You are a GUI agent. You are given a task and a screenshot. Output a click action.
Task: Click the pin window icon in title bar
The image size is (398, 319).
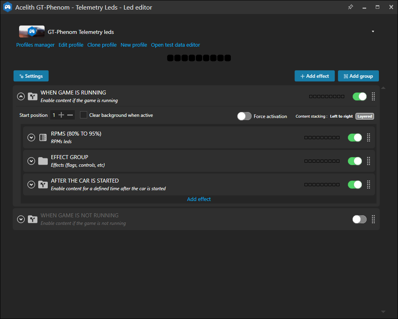350,7
